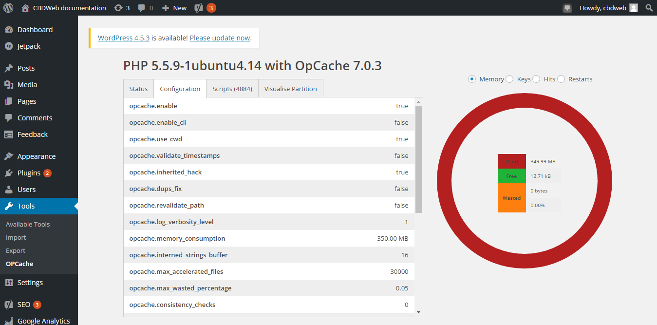Viewport: 657px width, 325px height.
Task: Click the Howdy, cbdweb account link
Action: [608, 8]
